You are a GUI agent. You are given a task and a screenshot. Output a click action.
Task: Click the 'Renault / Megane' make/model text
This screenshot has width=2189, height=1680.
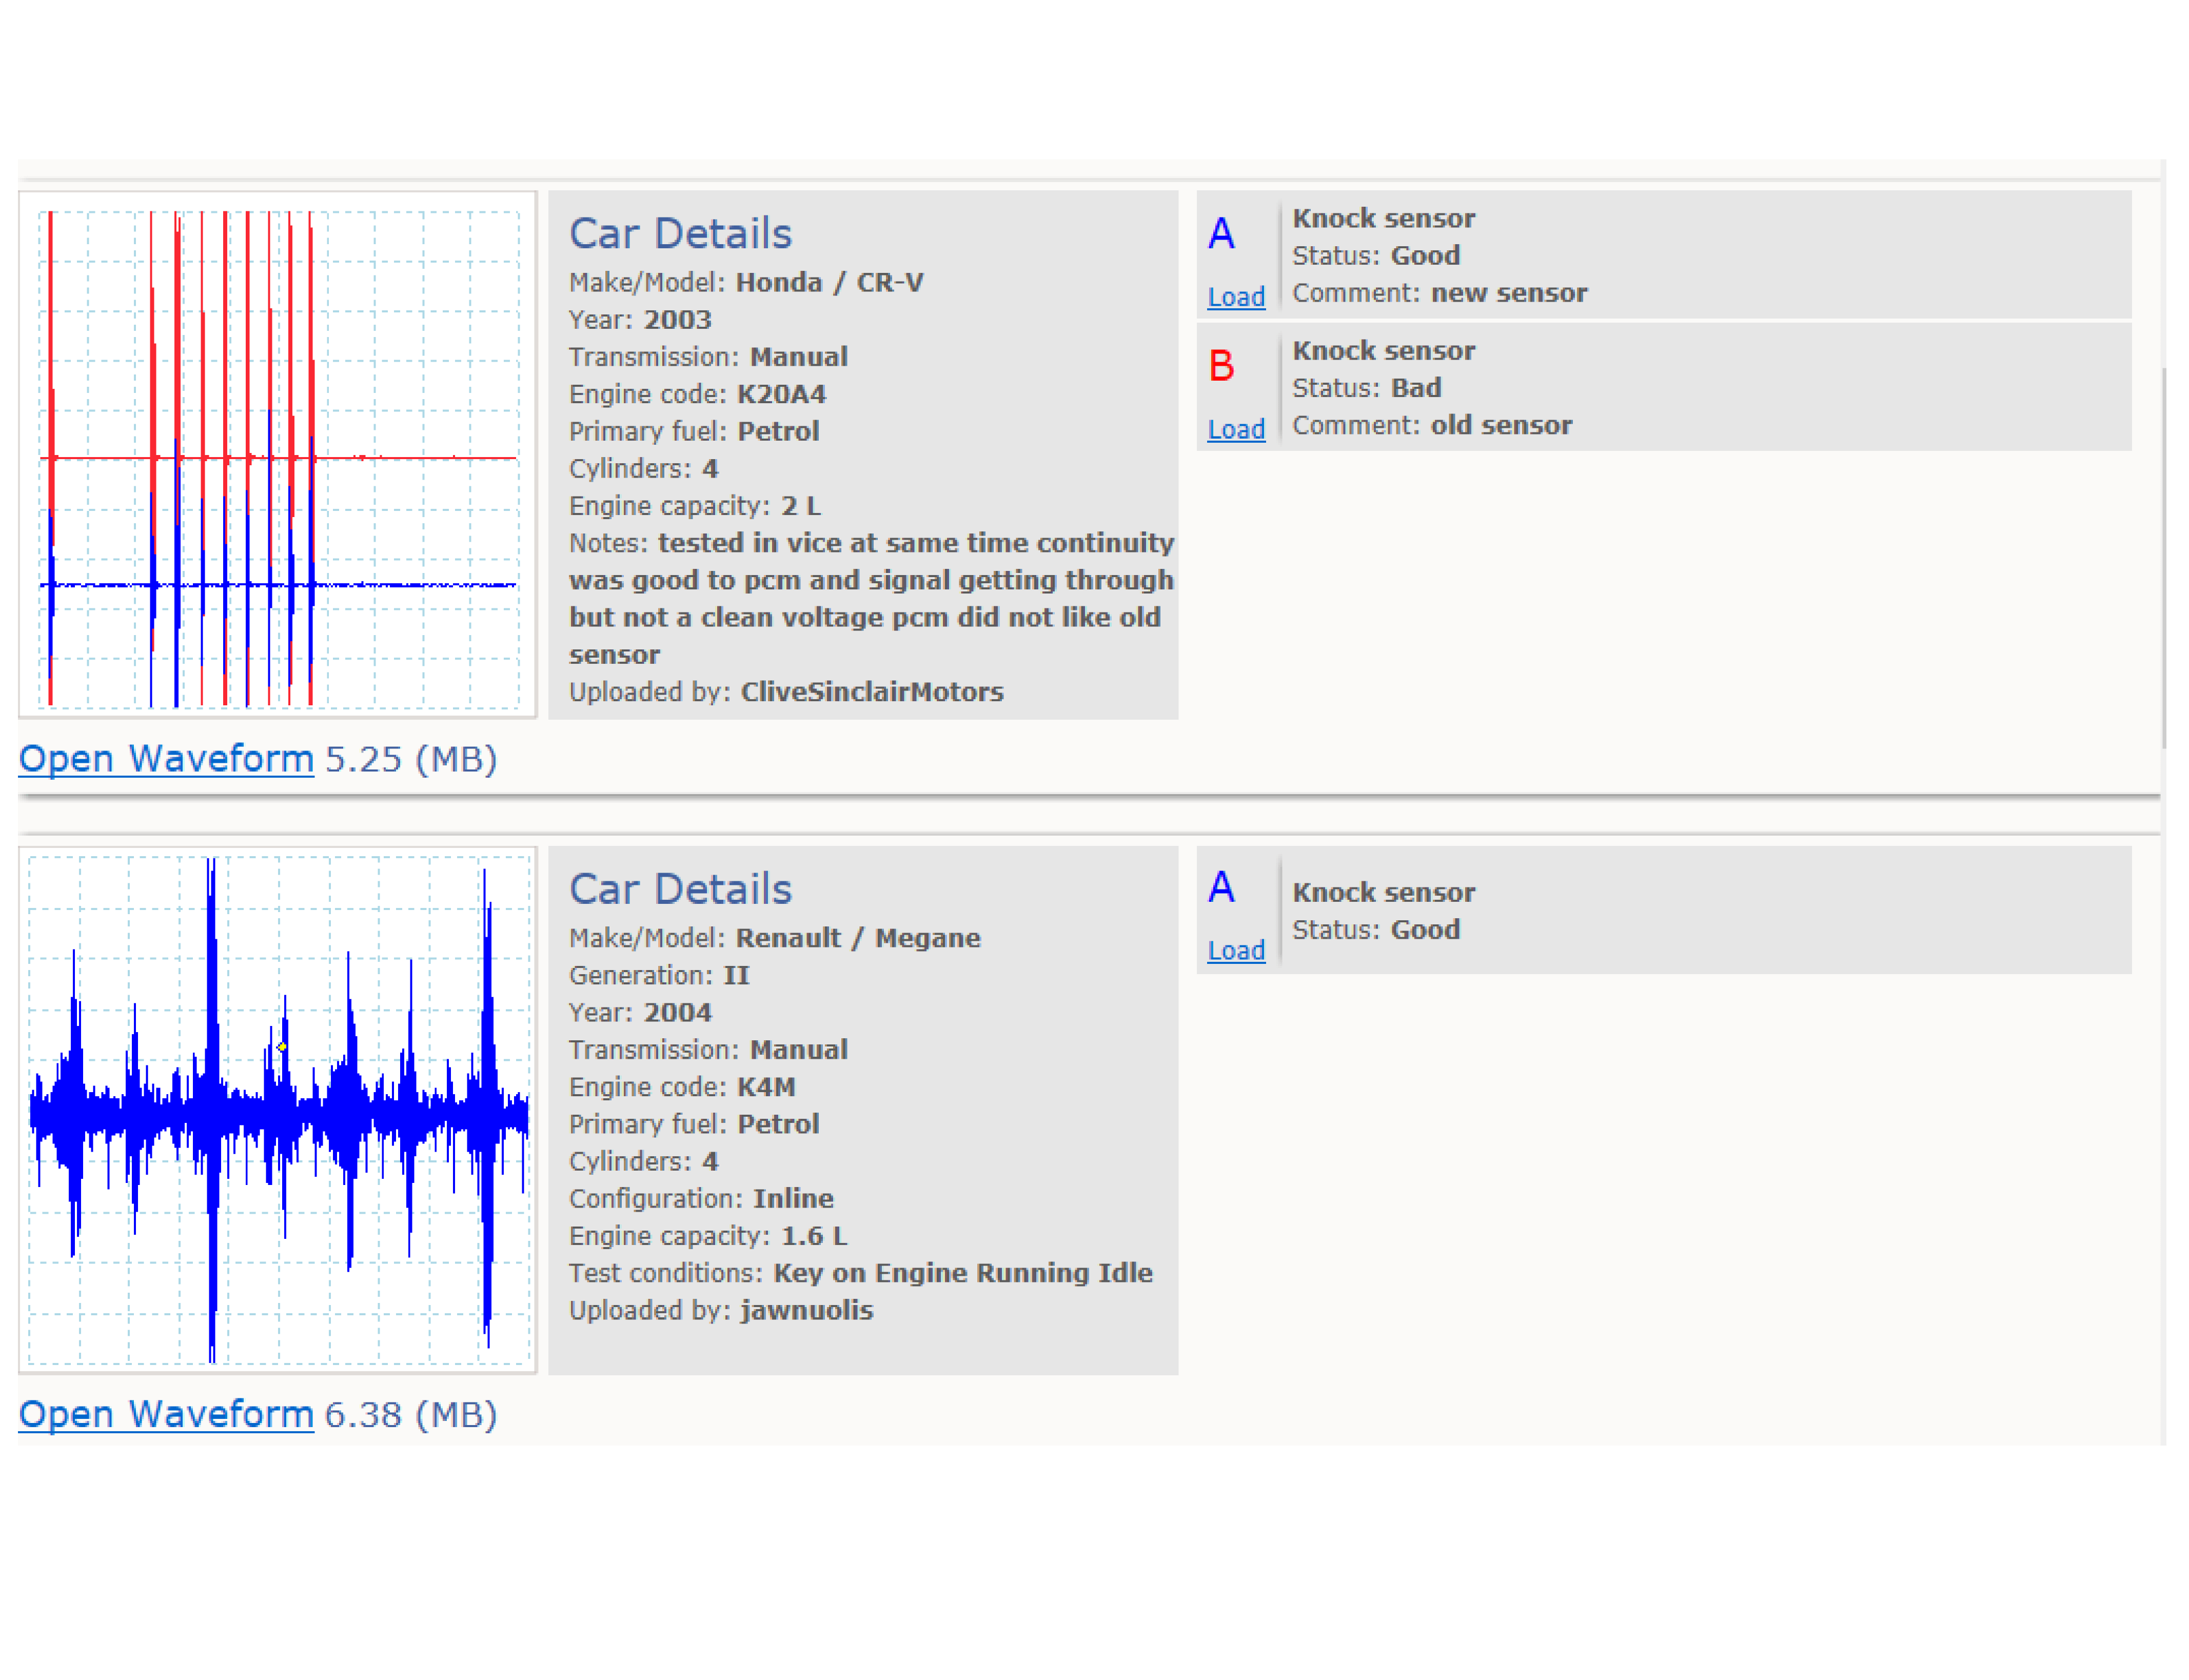[858, 938]
